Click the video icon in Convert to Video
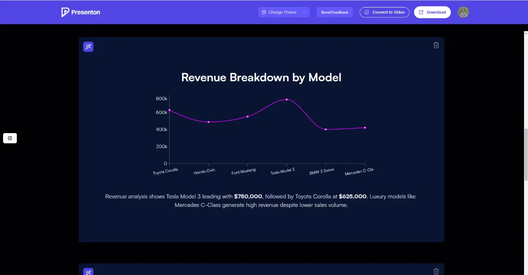Image resolution: width=528 pixels, height=275 pixels. pos(367,12)
